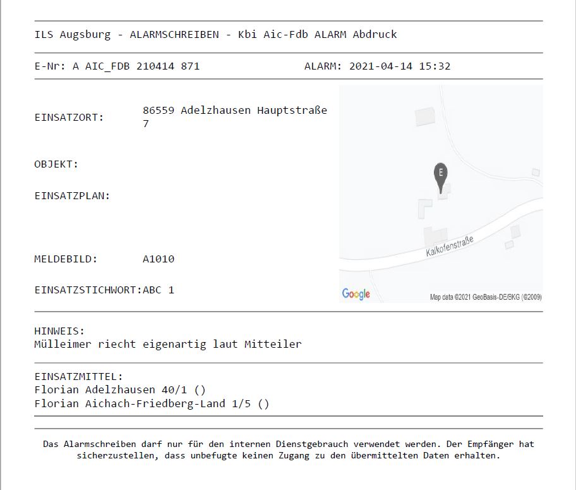
Task: Click the small building at the map's right edge
Action: 536,172
